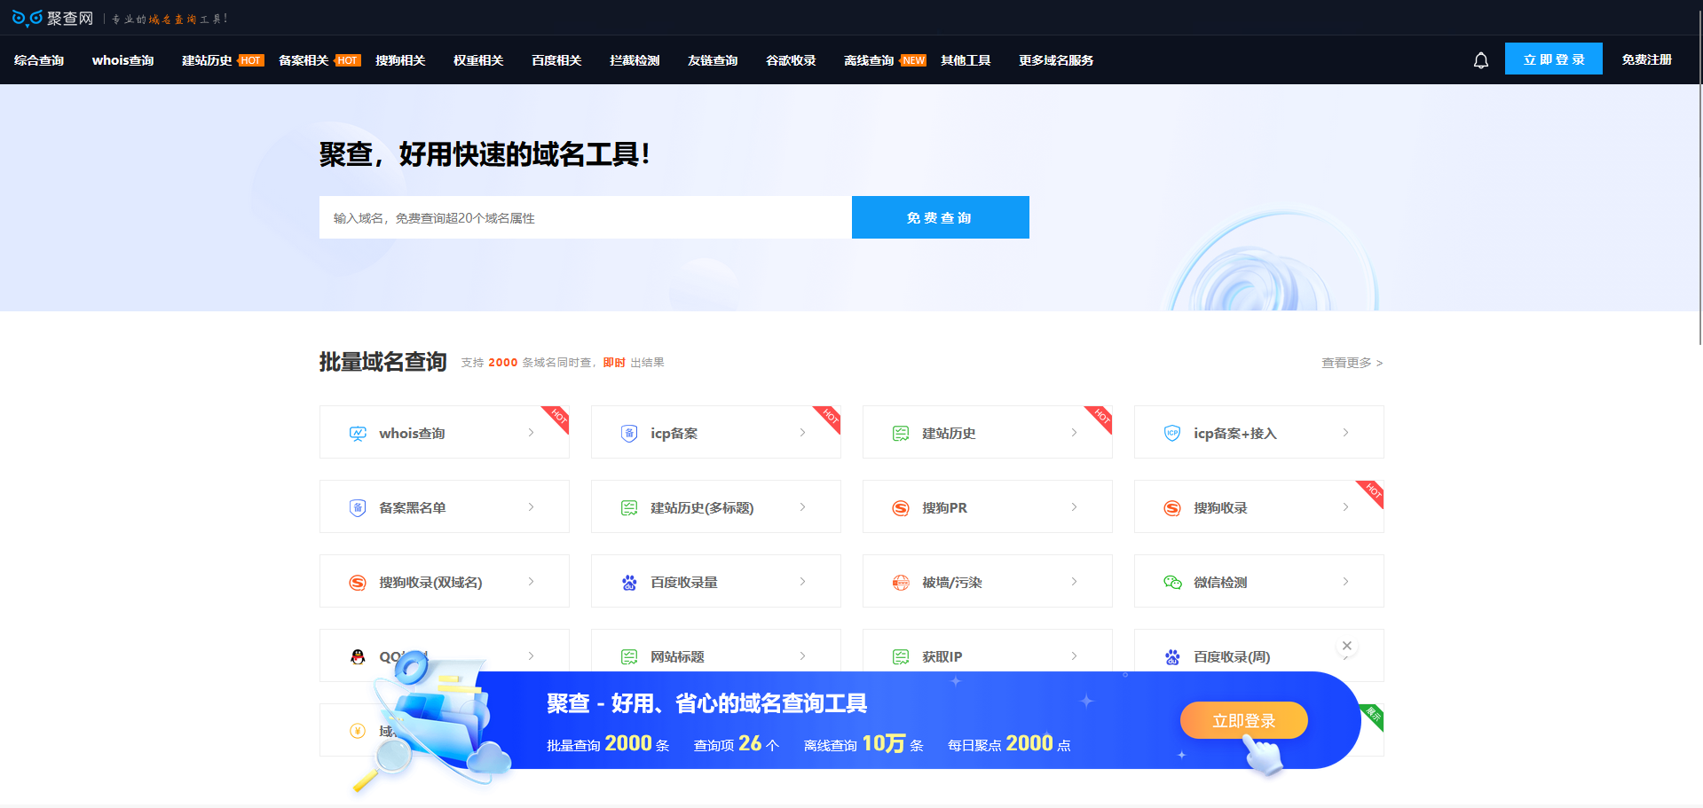This screenshot has height=808, width=1703.
Task: Click the 建站历史(多标题) card icon
Action: (x=629, y=507)
